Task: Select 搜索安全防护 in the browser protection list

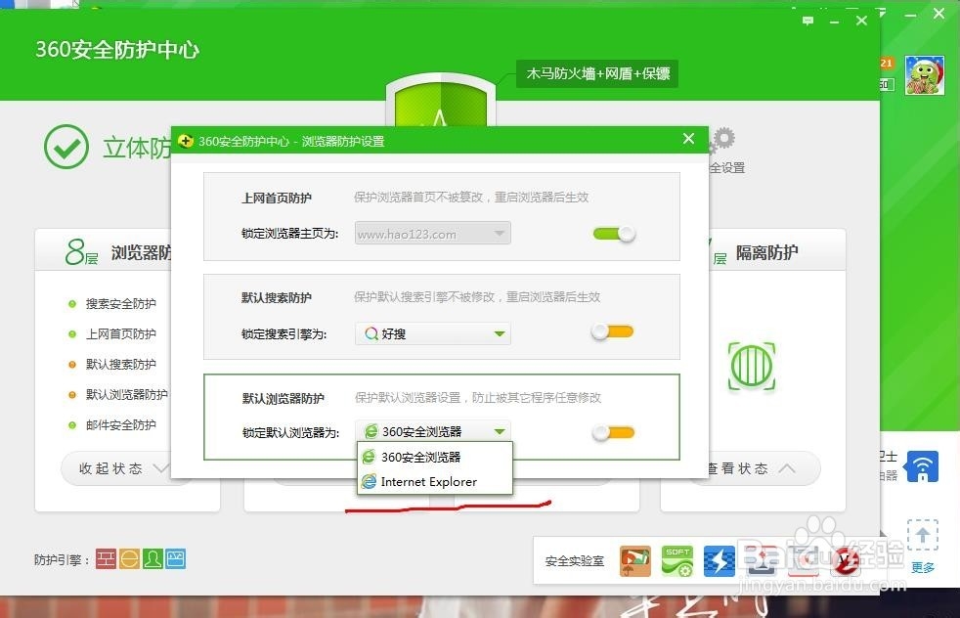Action: [120, 304]
